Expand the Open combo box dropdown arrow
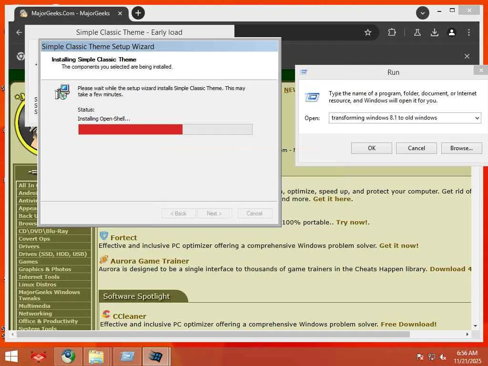Screen dimensions: 488x366 477,118
